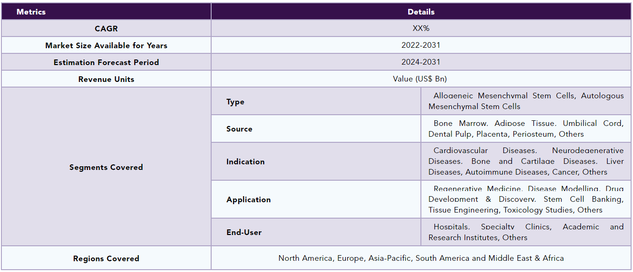Click the North America, Europe regions cell
633x272 pixels.
pyautogui.click(x=421, y=258)
